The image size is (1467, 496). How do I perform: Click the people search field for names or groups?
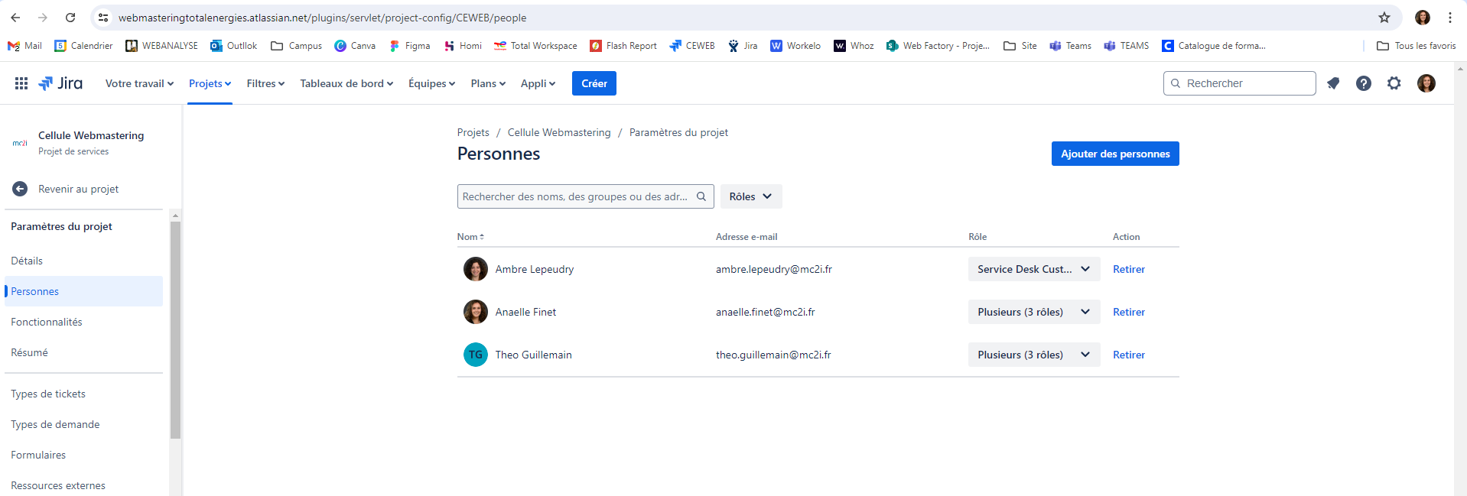click(x=586, y=196)
